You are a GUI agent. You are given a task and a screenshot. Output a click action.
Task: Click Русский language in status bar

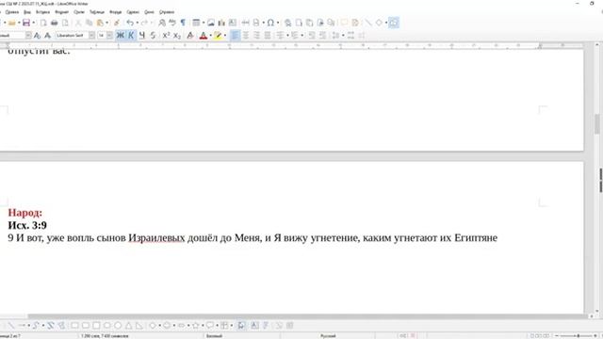click(328, 336)
